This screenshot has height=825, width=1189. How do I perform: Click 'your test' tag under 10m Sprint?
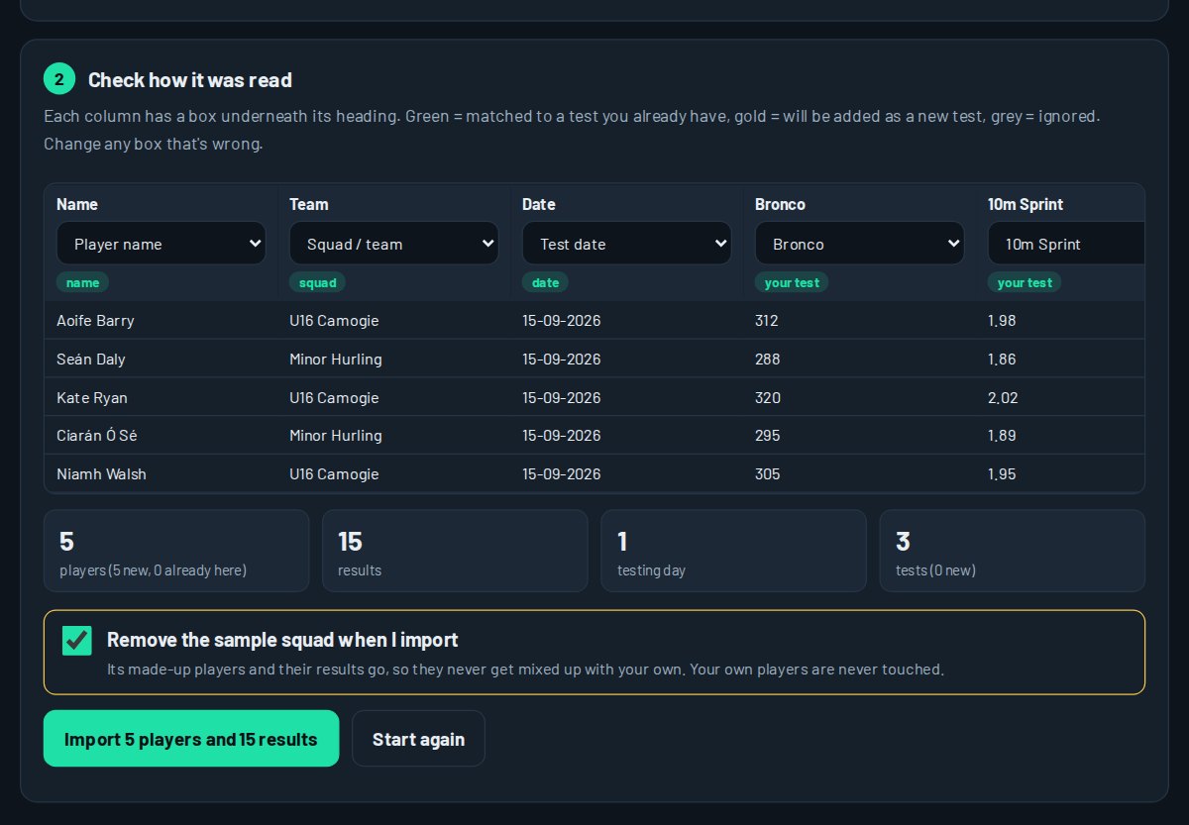click(1025, 282)
